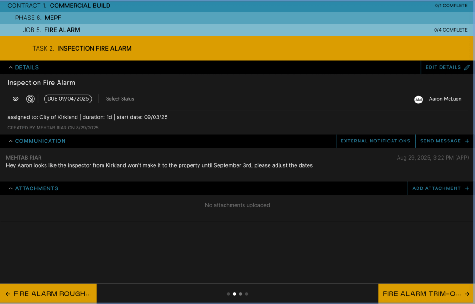Open External Notifications
The height and width of the screenshot is (304, 475).
(x=375, y=141)
